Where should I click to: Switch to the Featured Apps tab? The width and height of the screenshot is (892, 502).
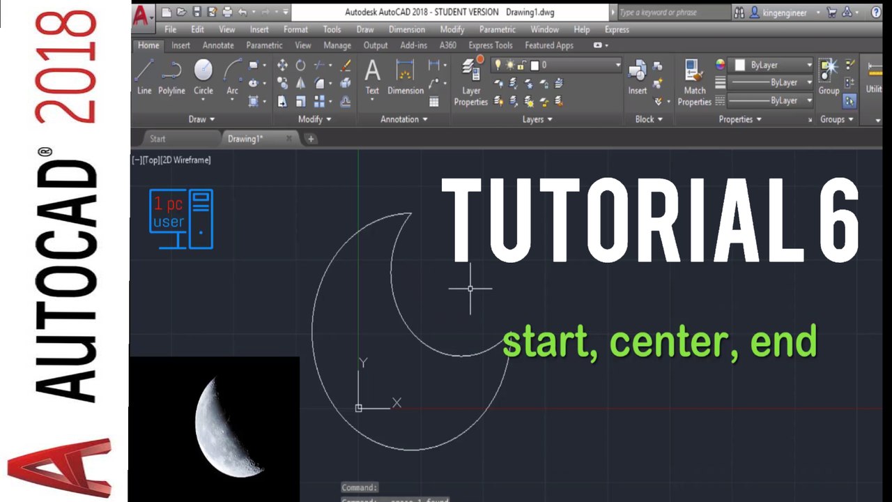tap(549, 45)
